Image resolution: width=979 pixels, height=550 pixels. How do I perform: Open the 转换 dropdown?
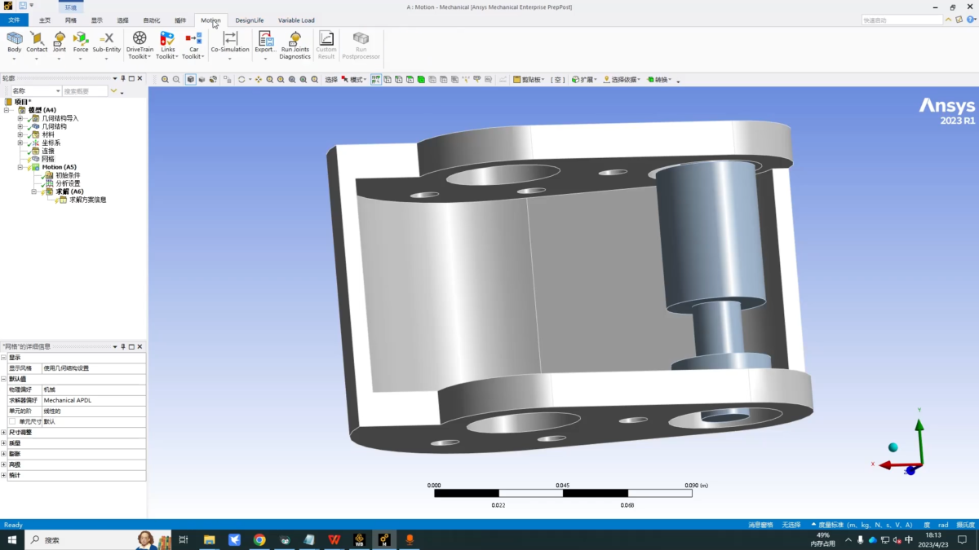pos(659,80)
